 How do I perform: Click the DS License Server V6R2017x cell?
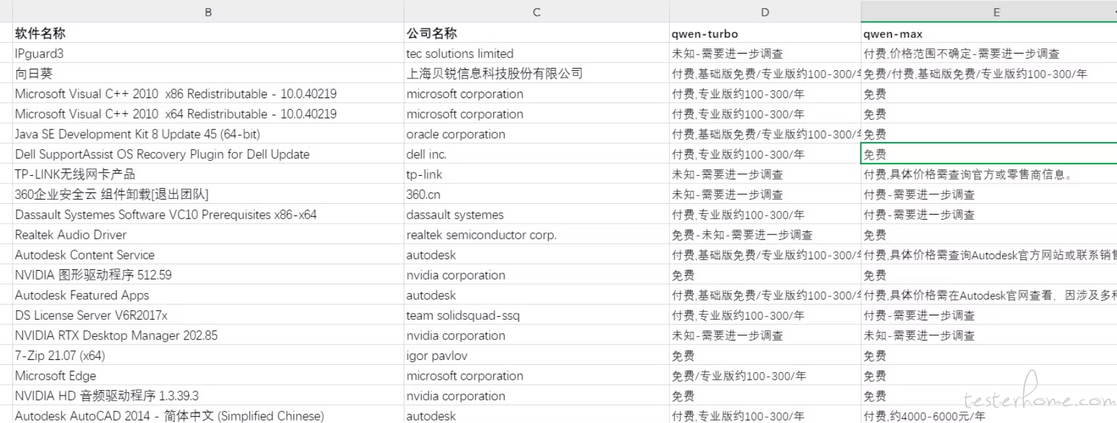tap(208, 315)
